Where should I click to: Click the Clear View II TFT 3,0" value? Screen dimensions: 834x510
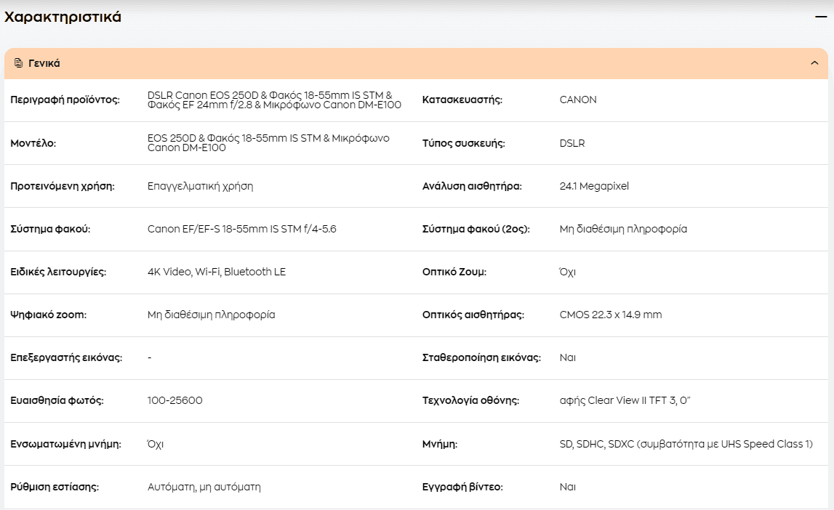pos(625,400)
